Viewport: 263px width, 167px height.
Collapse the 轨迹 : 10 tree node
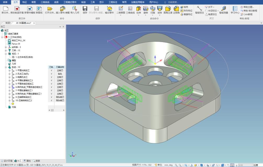coord(6,67)
